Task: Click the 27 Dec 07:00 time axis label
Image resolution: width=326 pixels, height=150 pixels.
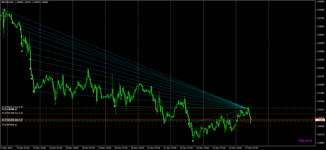Action: [251, 148]
